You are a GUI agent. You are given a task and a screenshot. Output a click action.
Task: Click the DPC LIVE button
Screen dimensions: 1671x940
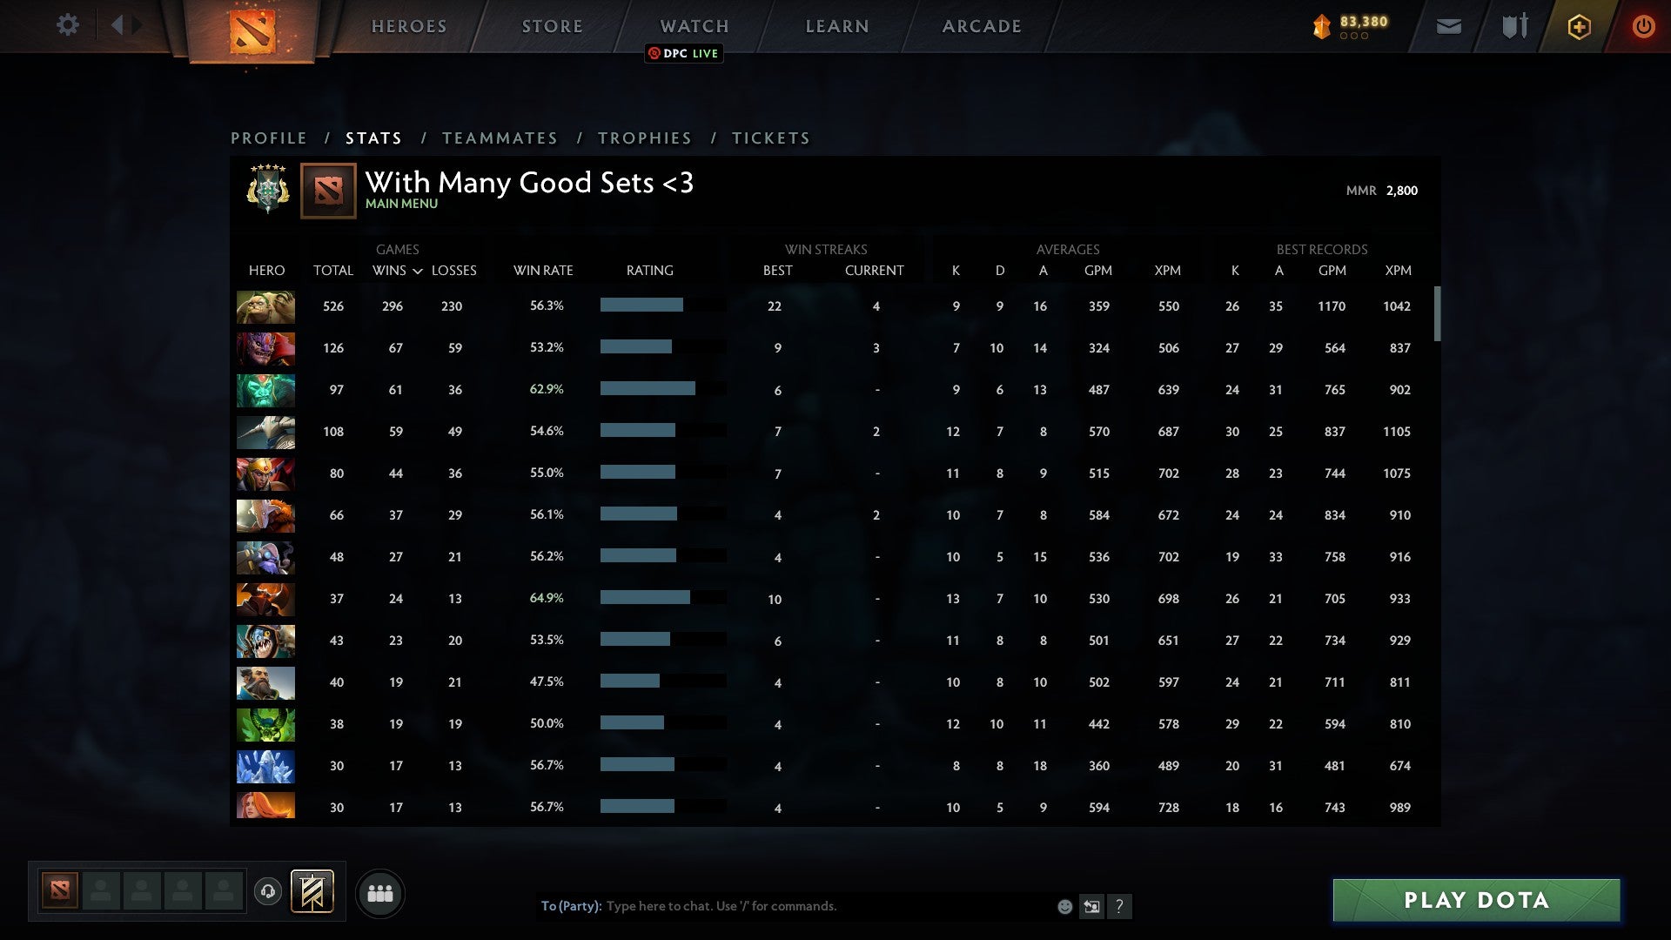pos(684,53)
